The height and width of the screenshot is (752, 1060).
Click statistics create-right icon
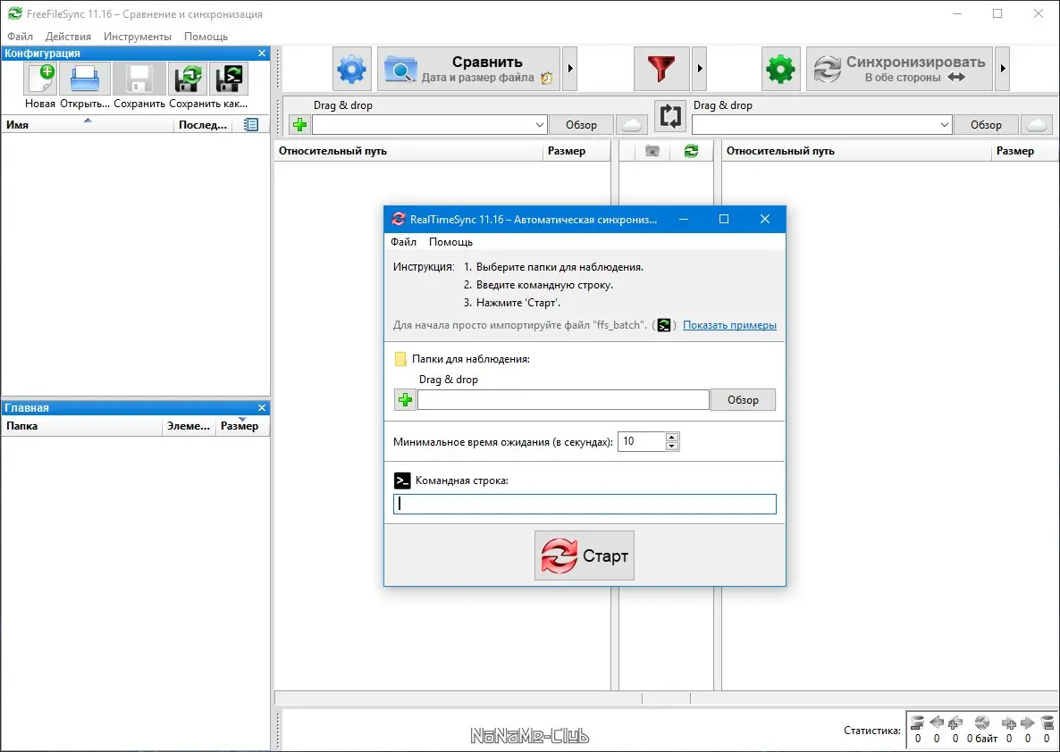pos(1009,723)
